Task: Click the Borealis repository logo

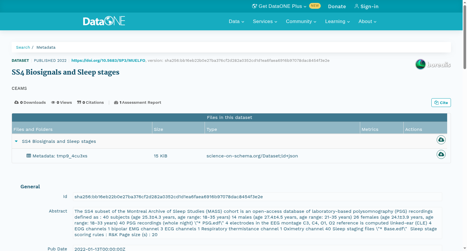Action: 433,64
